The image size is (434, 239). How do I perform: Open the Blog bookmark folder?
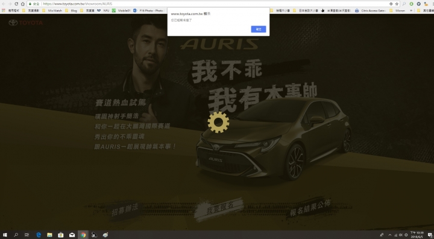tap(71, 10)
